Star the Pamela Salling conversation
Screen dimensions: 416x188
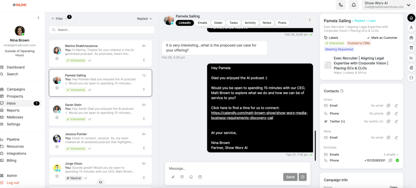[57, 88]
